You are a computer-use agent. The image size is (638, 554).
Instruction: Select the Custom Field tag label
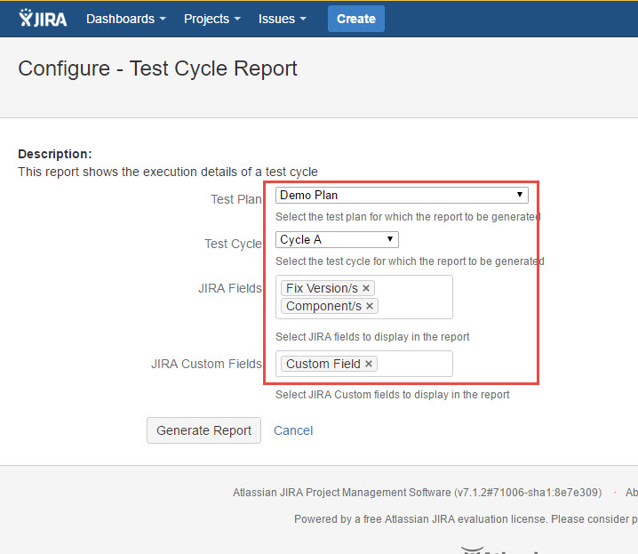click(323, 364)
